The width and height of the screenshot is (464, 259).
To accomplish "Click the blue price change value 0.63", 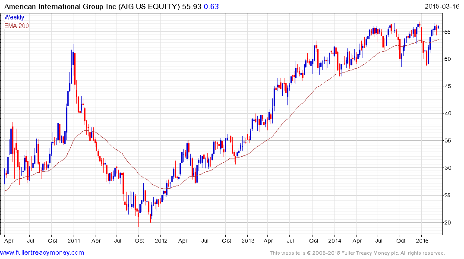I will coord(211,6).
